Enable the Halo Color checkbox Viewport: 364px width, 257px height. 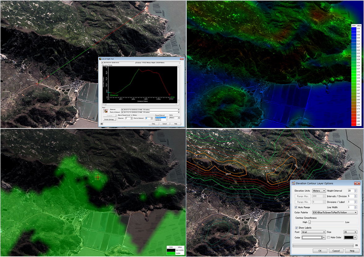pyautogui.click(x=328, y=238)
